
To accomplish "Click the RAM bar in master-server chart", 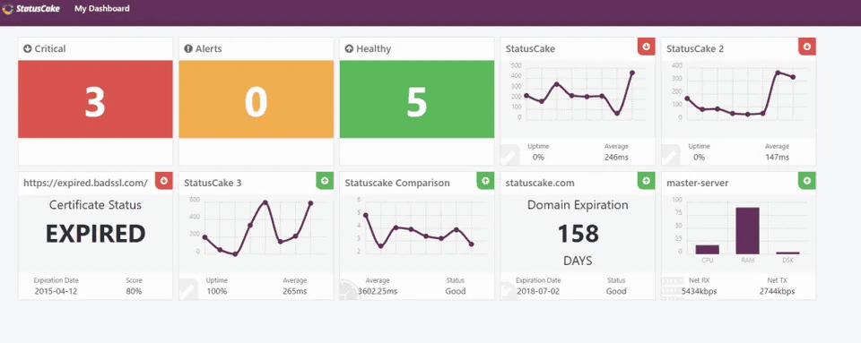I will tap(748, 231).
